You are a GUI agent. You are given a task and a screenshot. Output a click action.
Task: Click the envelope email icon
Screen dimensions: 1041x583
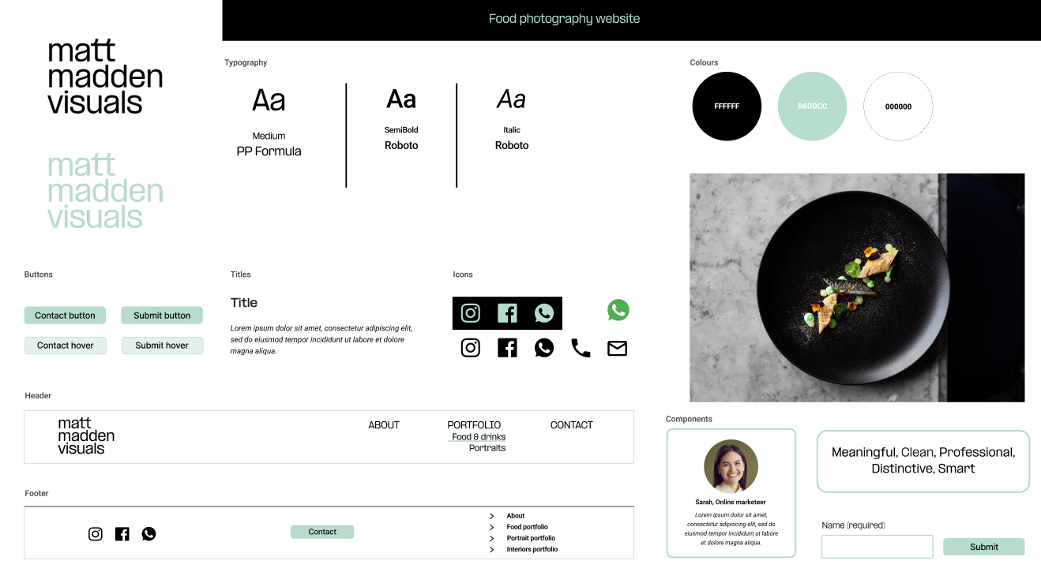pyautogui.click(x=617, y=348)
